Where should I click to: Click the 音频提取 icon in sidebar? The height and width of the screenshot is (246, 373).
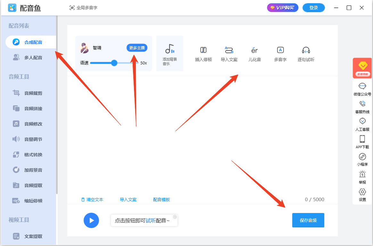pyautogui.click(x=16, y=185)
